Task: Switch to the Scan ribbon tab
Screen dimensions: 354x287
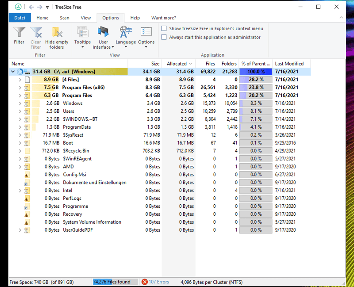Action: pos(65,18)
